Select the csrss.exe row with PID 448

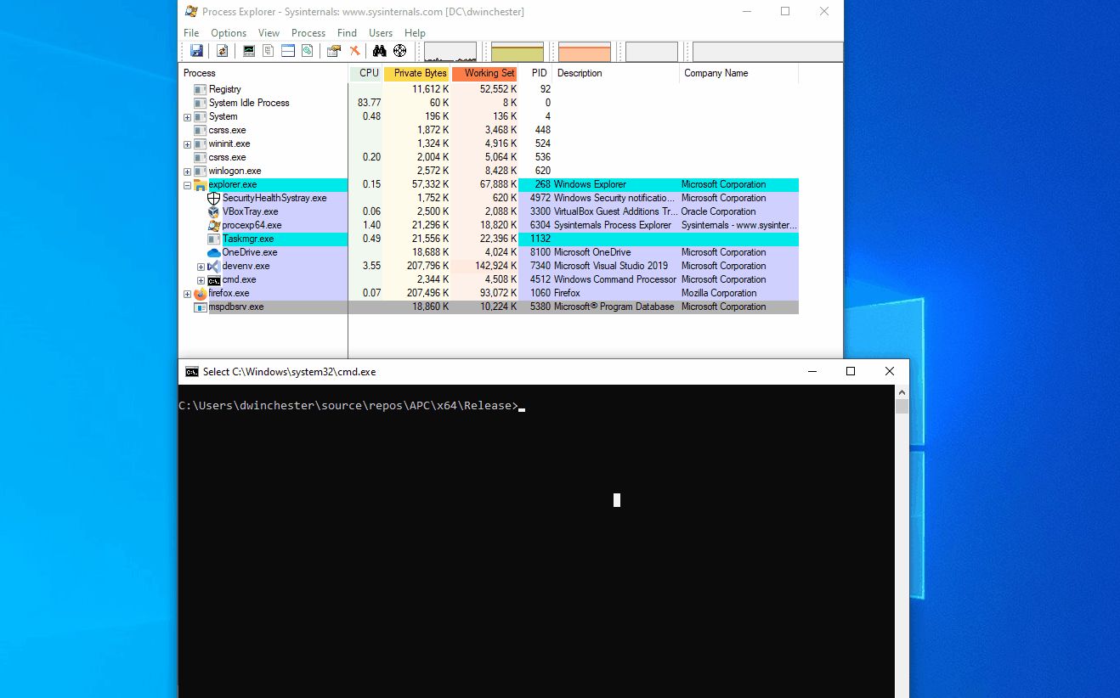(x=489, y=130)
